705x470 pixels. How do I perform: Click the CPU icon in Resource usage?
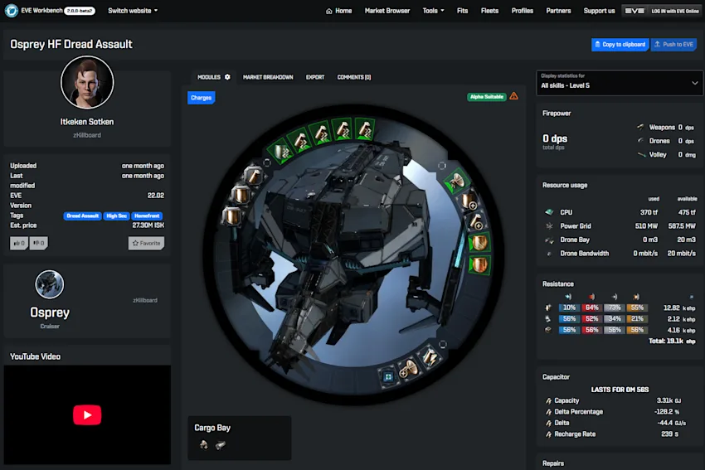[549, 212]
